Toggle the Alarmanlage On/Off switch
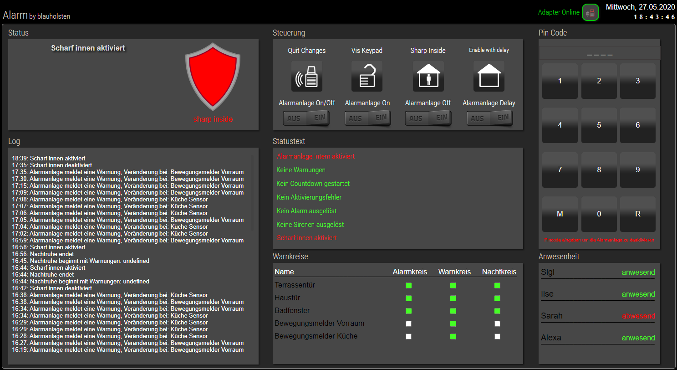This screenshot has height=370, width=677. pyautogui.click(x=306, y=118)
